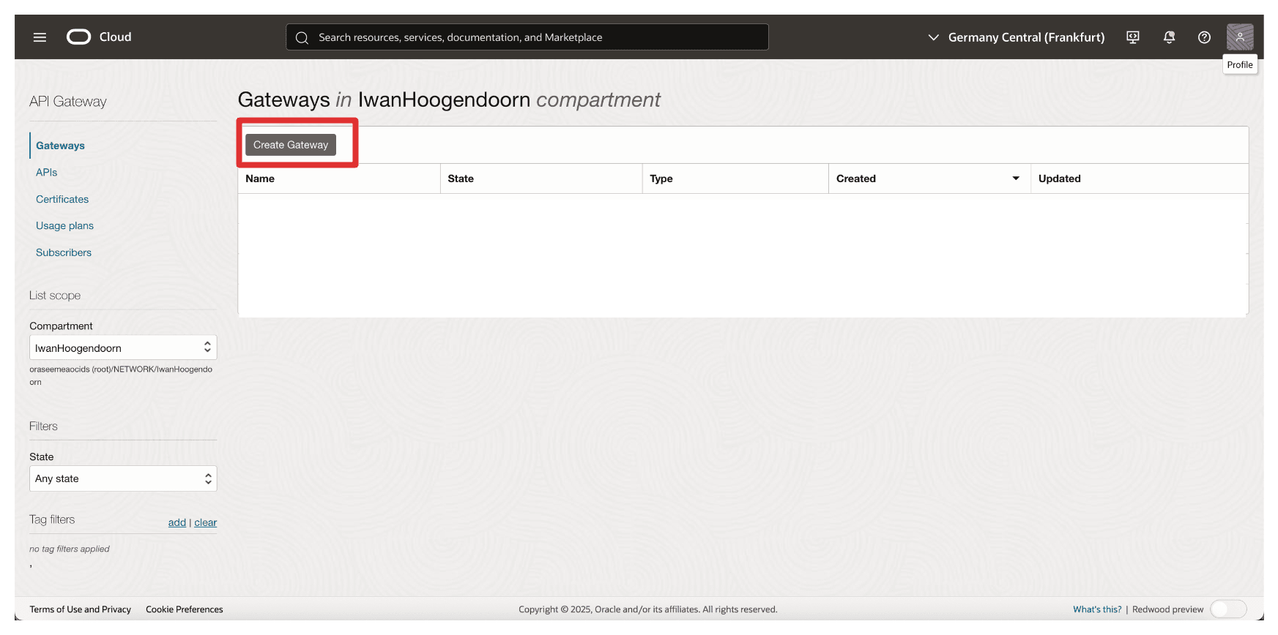The height and width of the screenshot is (635, 1278).
Task: Click the Cloud text in header
Action: [x=116, y=37]
